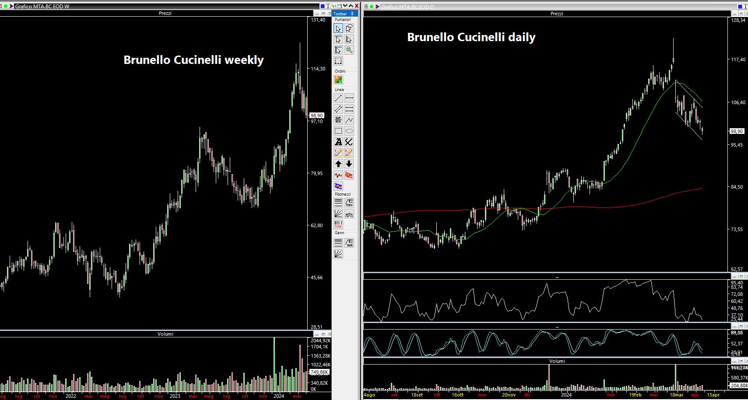Select Fibonacci horizontal retracement lines tool
The width and height of the screenshot is (748, 400).
point(338,203)
